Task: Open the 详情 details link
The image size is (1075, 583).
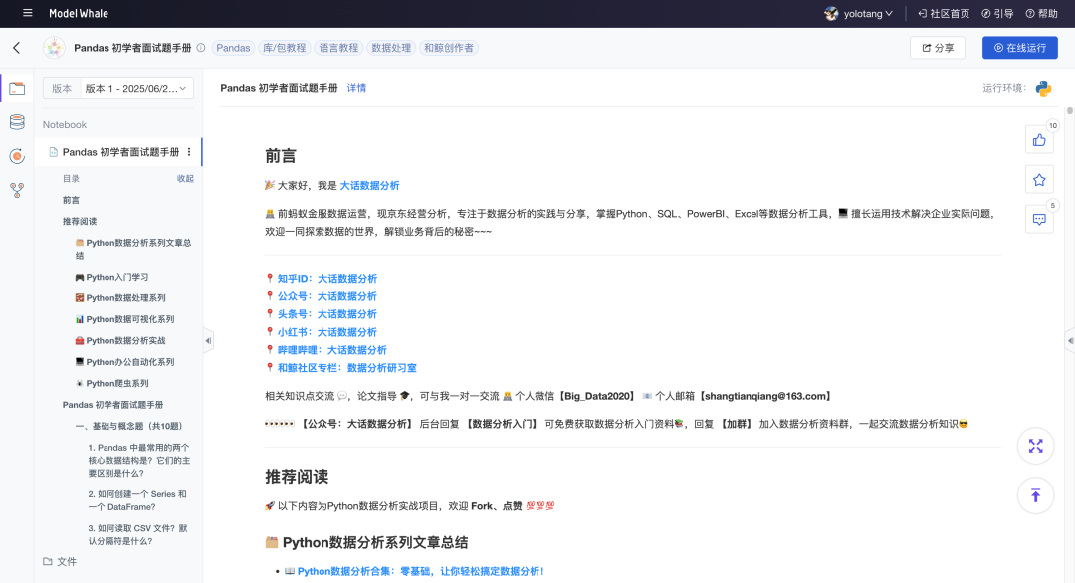Action: 356,87
